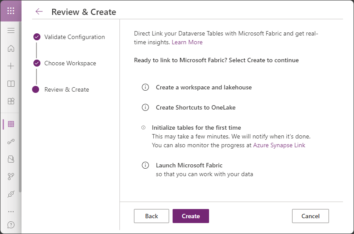Open the app launcher waffle icon
Viewport: 354px width, 234px height.
[11, 11]
